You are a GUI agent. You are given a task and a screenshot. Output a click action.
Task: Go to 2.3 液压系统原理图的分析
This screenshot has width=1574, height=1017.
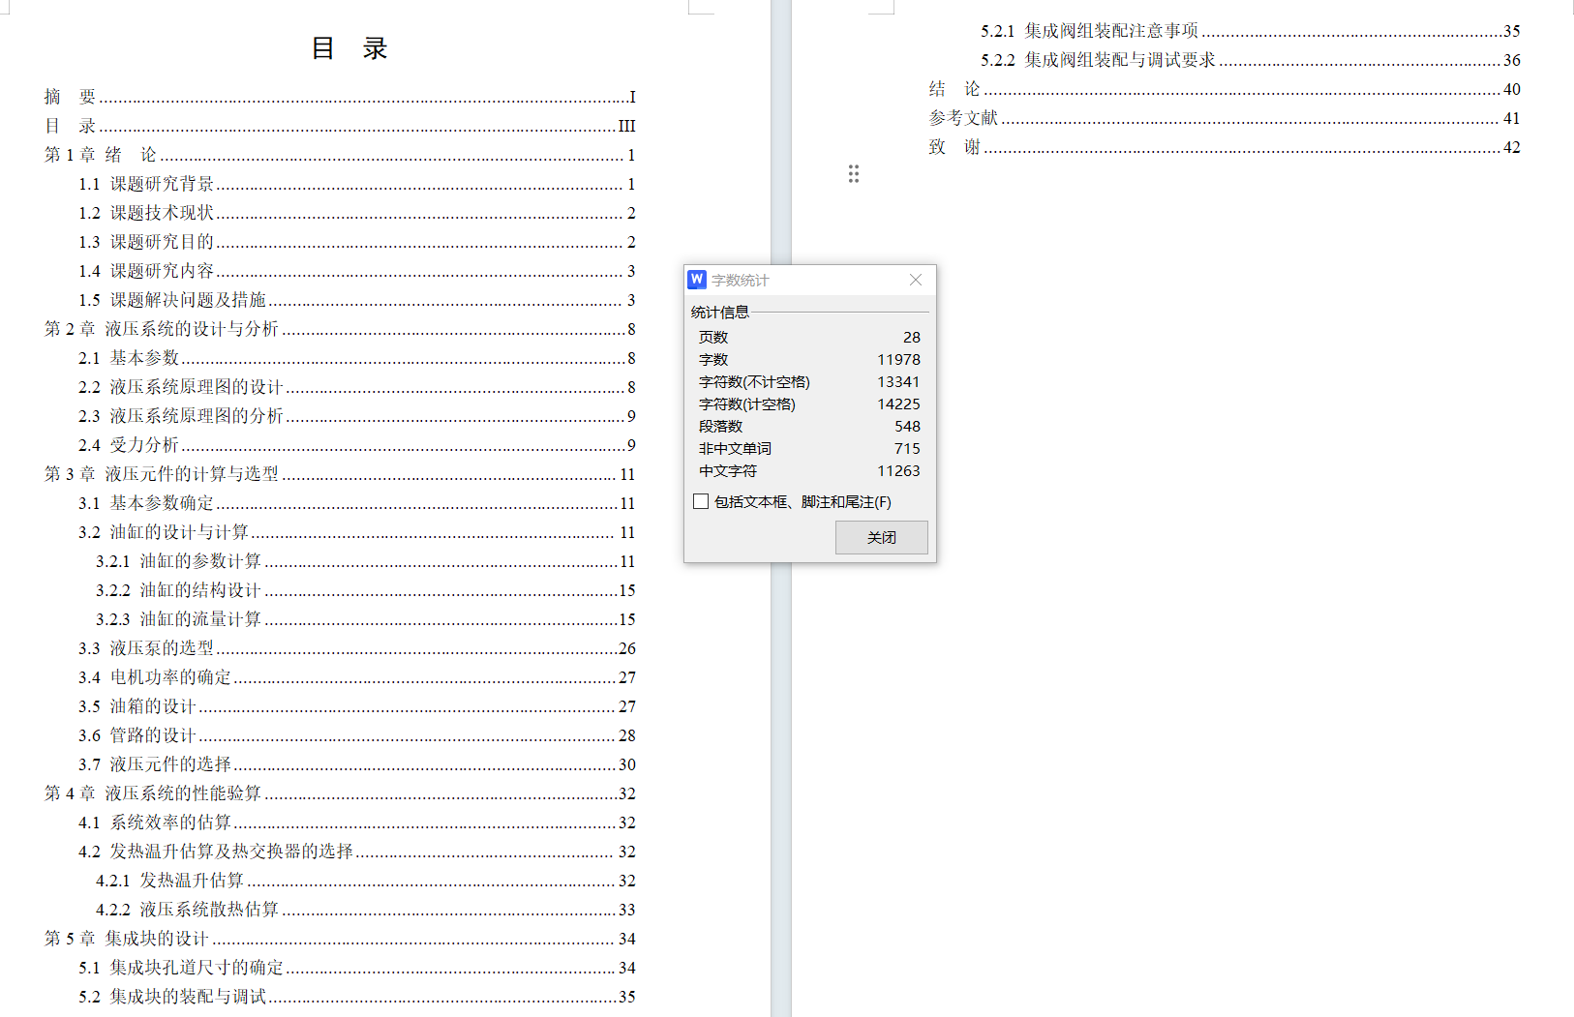pyautogui.click(x=357, y=416)
